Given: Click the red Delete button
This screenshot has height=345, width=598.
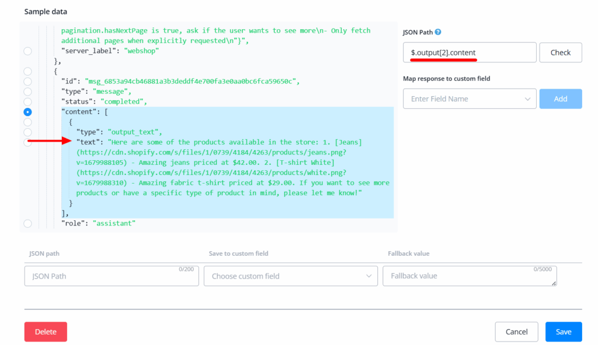Looking at the screenshot, I should 46,332.
